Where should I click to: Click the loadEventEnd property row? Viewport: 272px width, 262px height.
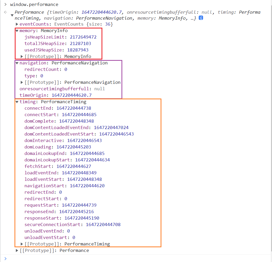60,173
